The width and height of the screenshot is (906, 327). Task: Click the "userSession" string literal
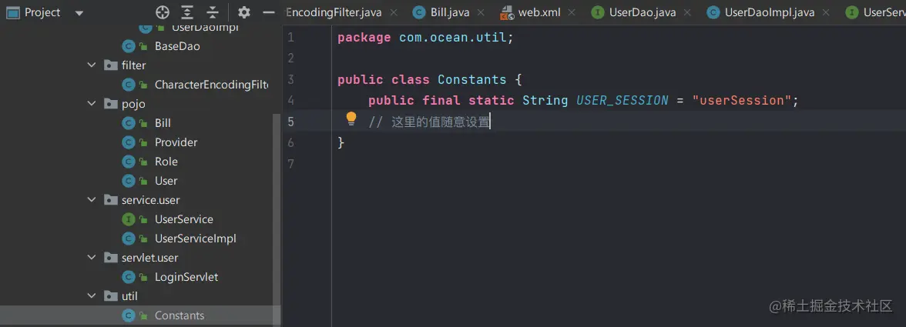(x=741, y=100)
